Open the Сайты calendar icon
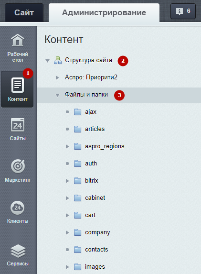Screen dimensions: 201x274 pyautogui.click(x=18, y=125)
